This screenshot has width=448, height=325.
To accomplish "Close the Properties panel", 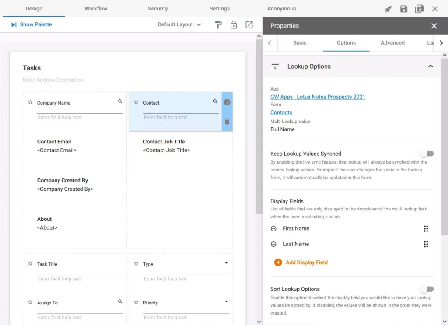I will click(x=434, y=26).
